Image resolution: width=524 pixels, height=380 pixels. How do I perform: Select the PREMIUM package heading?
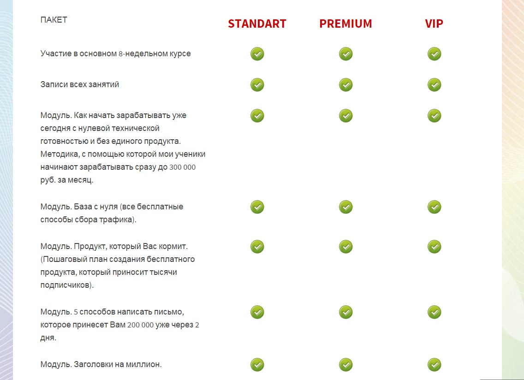pos(345,24)
